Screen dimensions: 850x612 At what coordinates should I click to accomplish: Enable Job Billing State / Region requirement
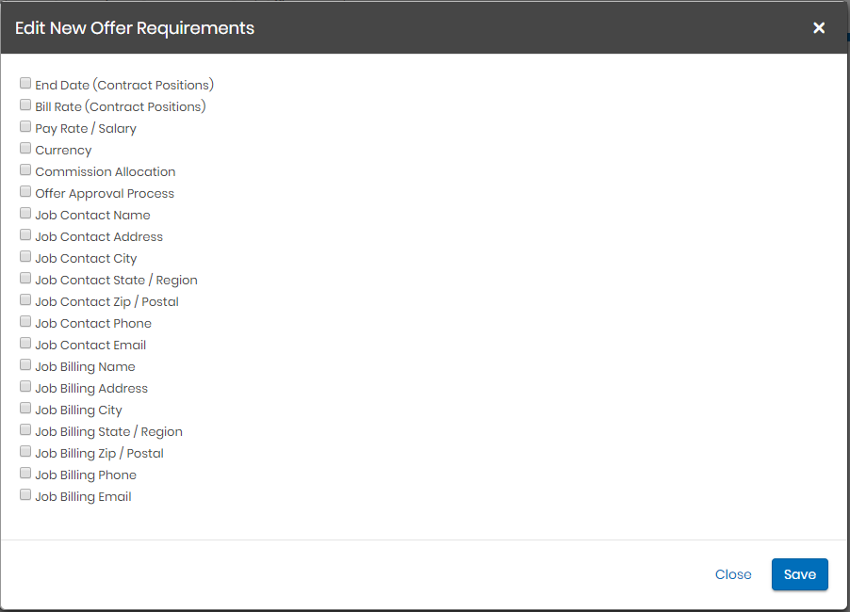(x=25, y=430)
